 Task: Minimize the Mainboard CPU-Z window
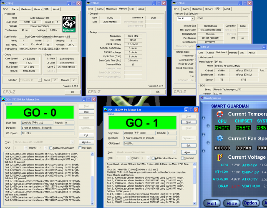[264, 47]
